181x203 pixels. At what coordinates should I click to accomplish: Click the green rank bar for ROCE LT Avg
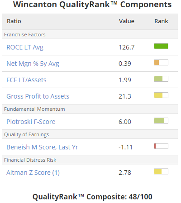coord(161,46)
